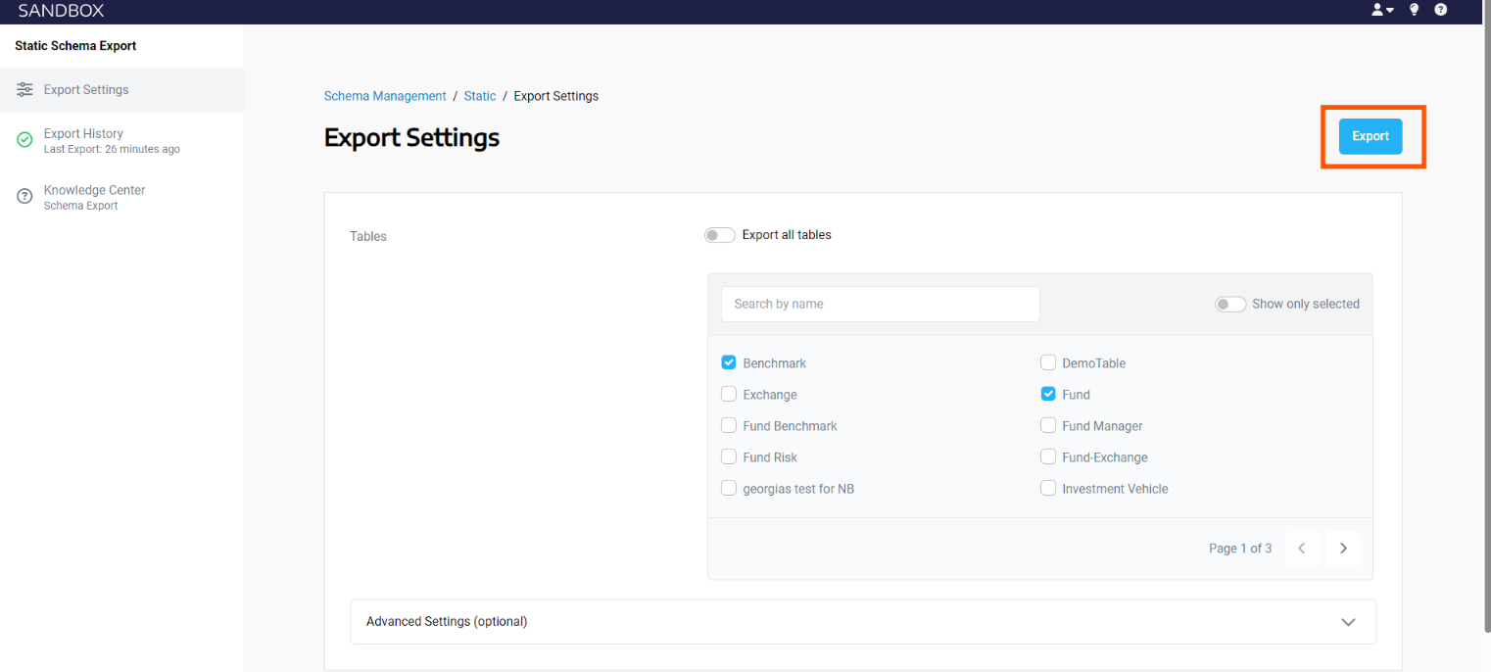Check the Fund Manager table checkbox
The height and width of the screenshot is (672, 1491).
click(x=1048, y=425)
